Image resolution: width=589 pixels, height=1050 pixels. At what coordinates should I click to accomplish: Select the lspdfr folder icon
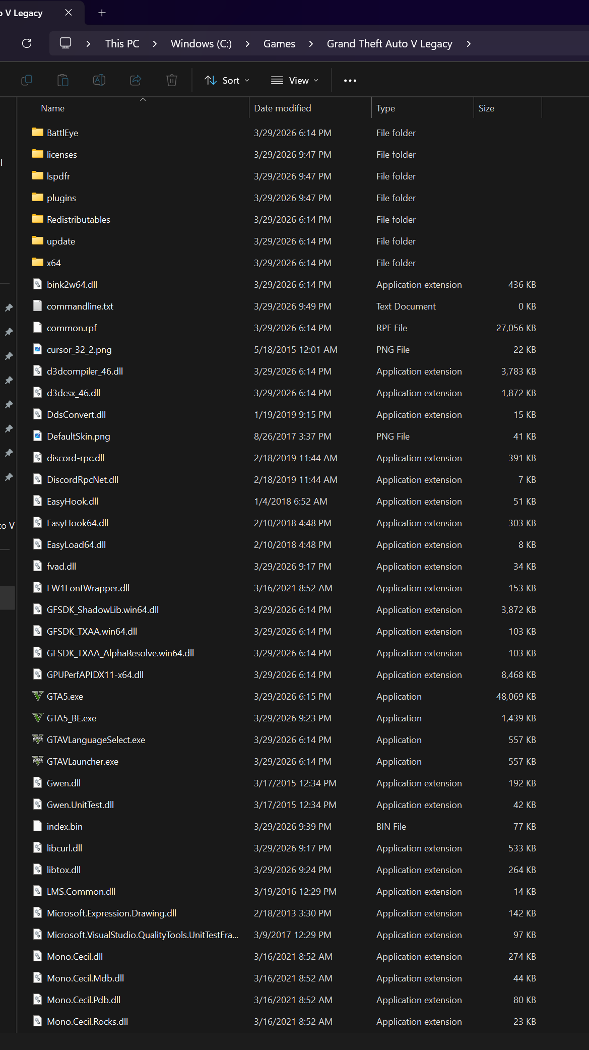[x=38, y=175]
